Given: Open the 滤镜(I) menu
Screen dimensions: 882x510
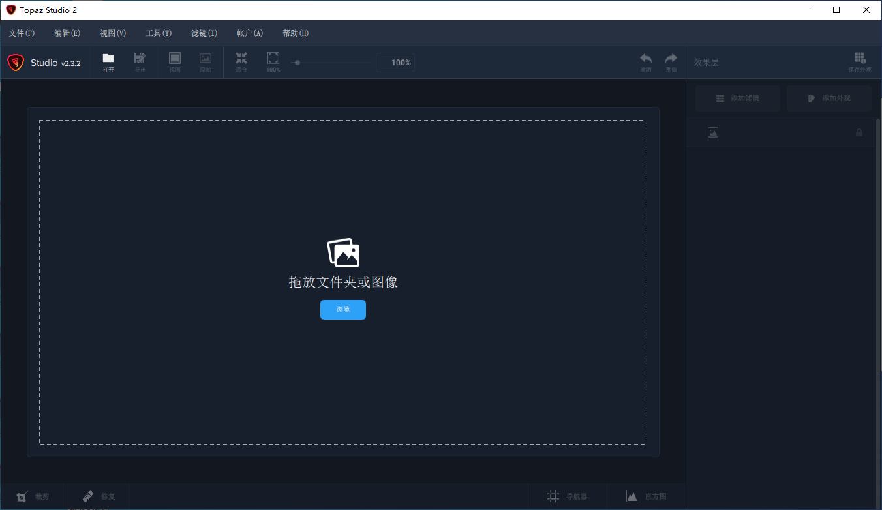Looking at the screenshot, I should click(204, 33).
